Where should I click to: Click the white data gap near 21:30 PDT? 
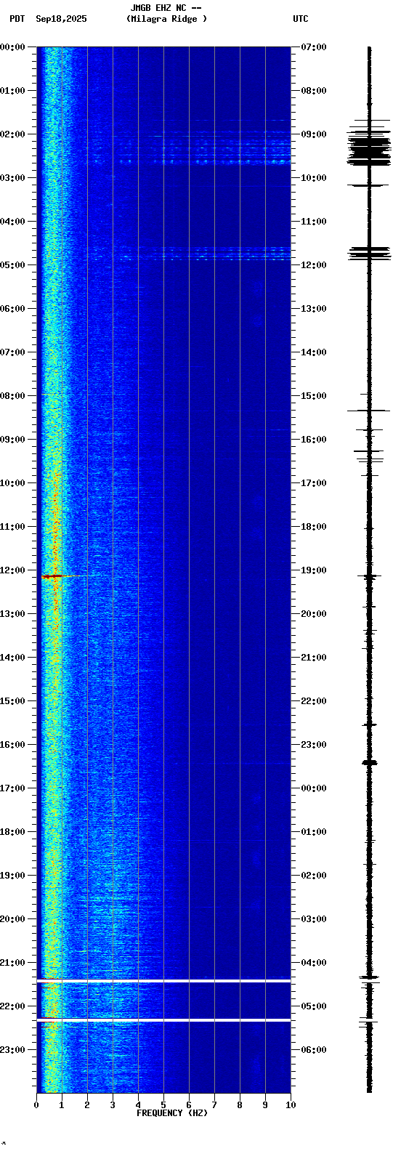(163, 981)
